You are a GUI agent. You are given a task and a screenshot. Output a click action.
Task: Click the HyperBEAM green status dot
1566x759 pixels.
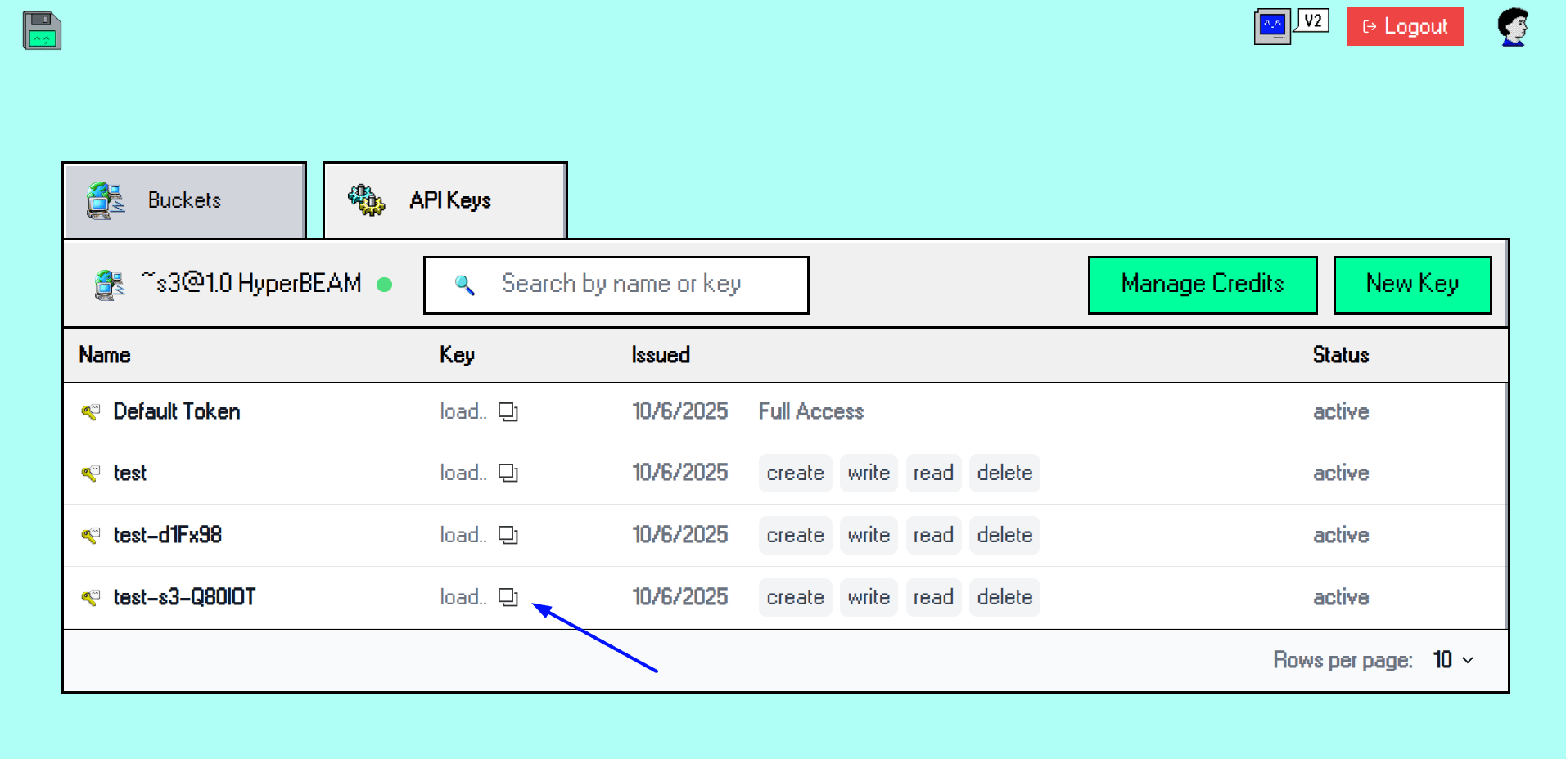coord(384,285)
